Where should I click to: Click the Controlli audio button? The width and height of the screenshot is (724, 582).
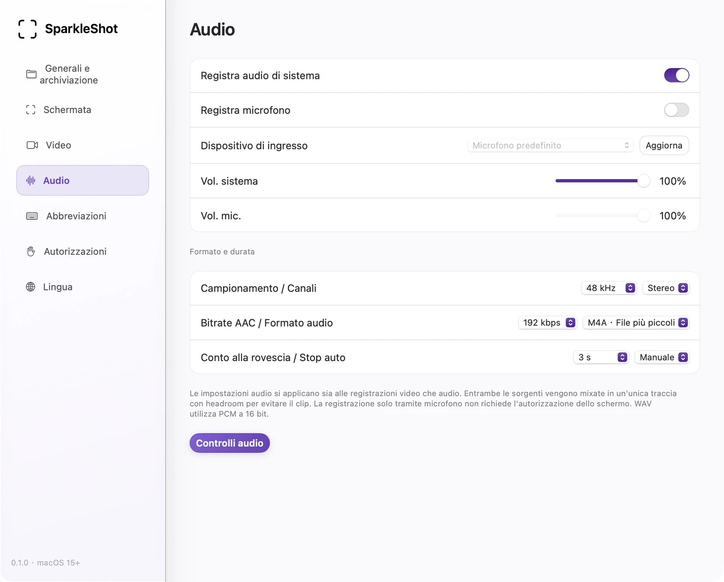(229, 443)
